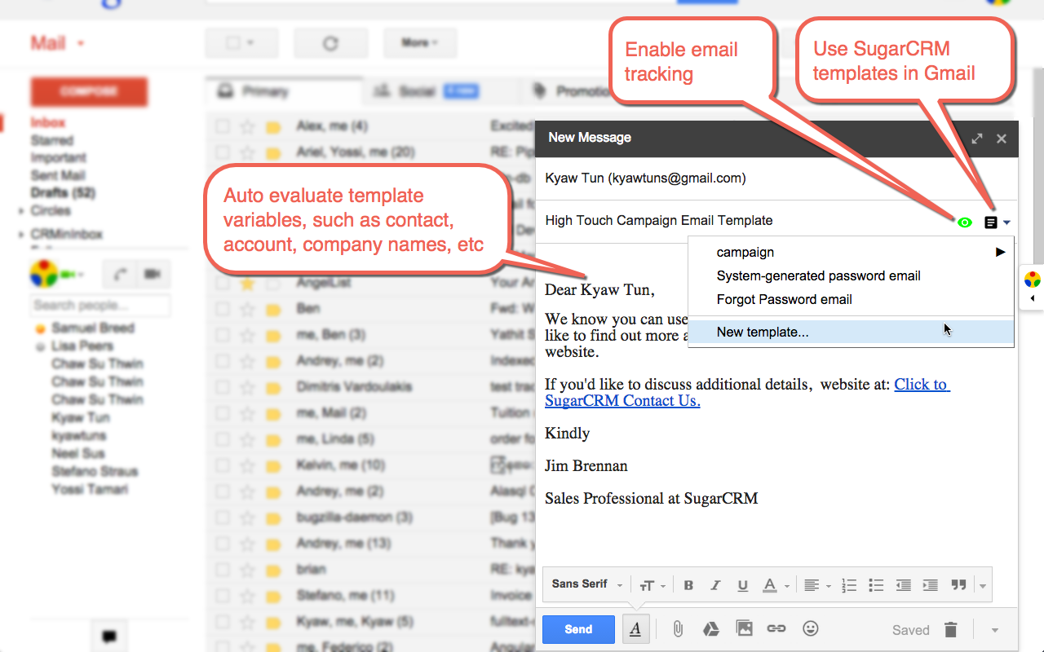Open the templates dropdown arrow beside subject
Viewport: 1044px width, 652px height.
point(1007,222)
